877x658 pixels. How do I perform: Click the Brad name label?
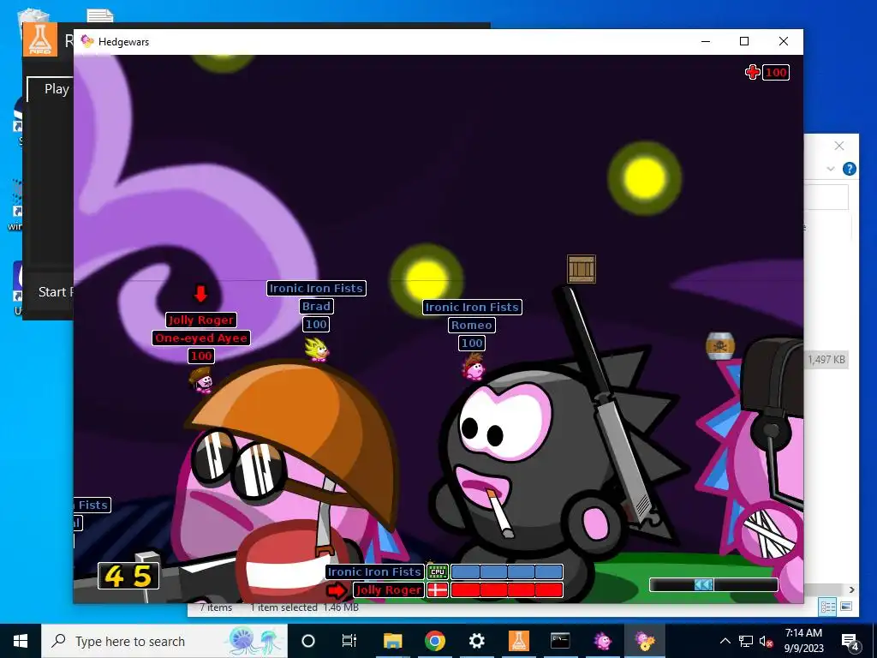pos(316,306)
